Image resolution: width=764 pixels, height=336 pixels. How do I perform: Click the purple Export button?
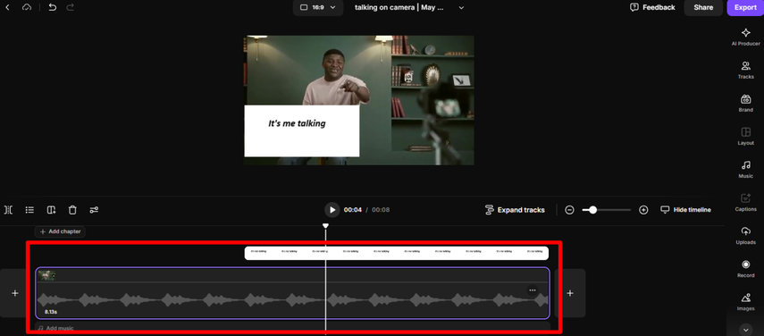[x=745, y=7]
